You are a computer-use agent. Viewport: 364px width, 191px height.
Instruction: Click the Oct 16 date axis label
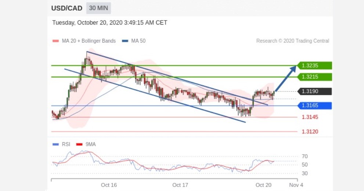pos(109,185)
